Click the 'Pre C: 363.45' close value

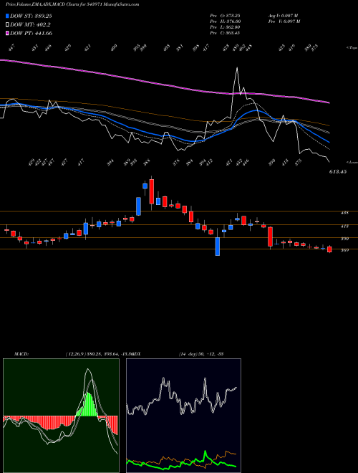click(225, 33)
